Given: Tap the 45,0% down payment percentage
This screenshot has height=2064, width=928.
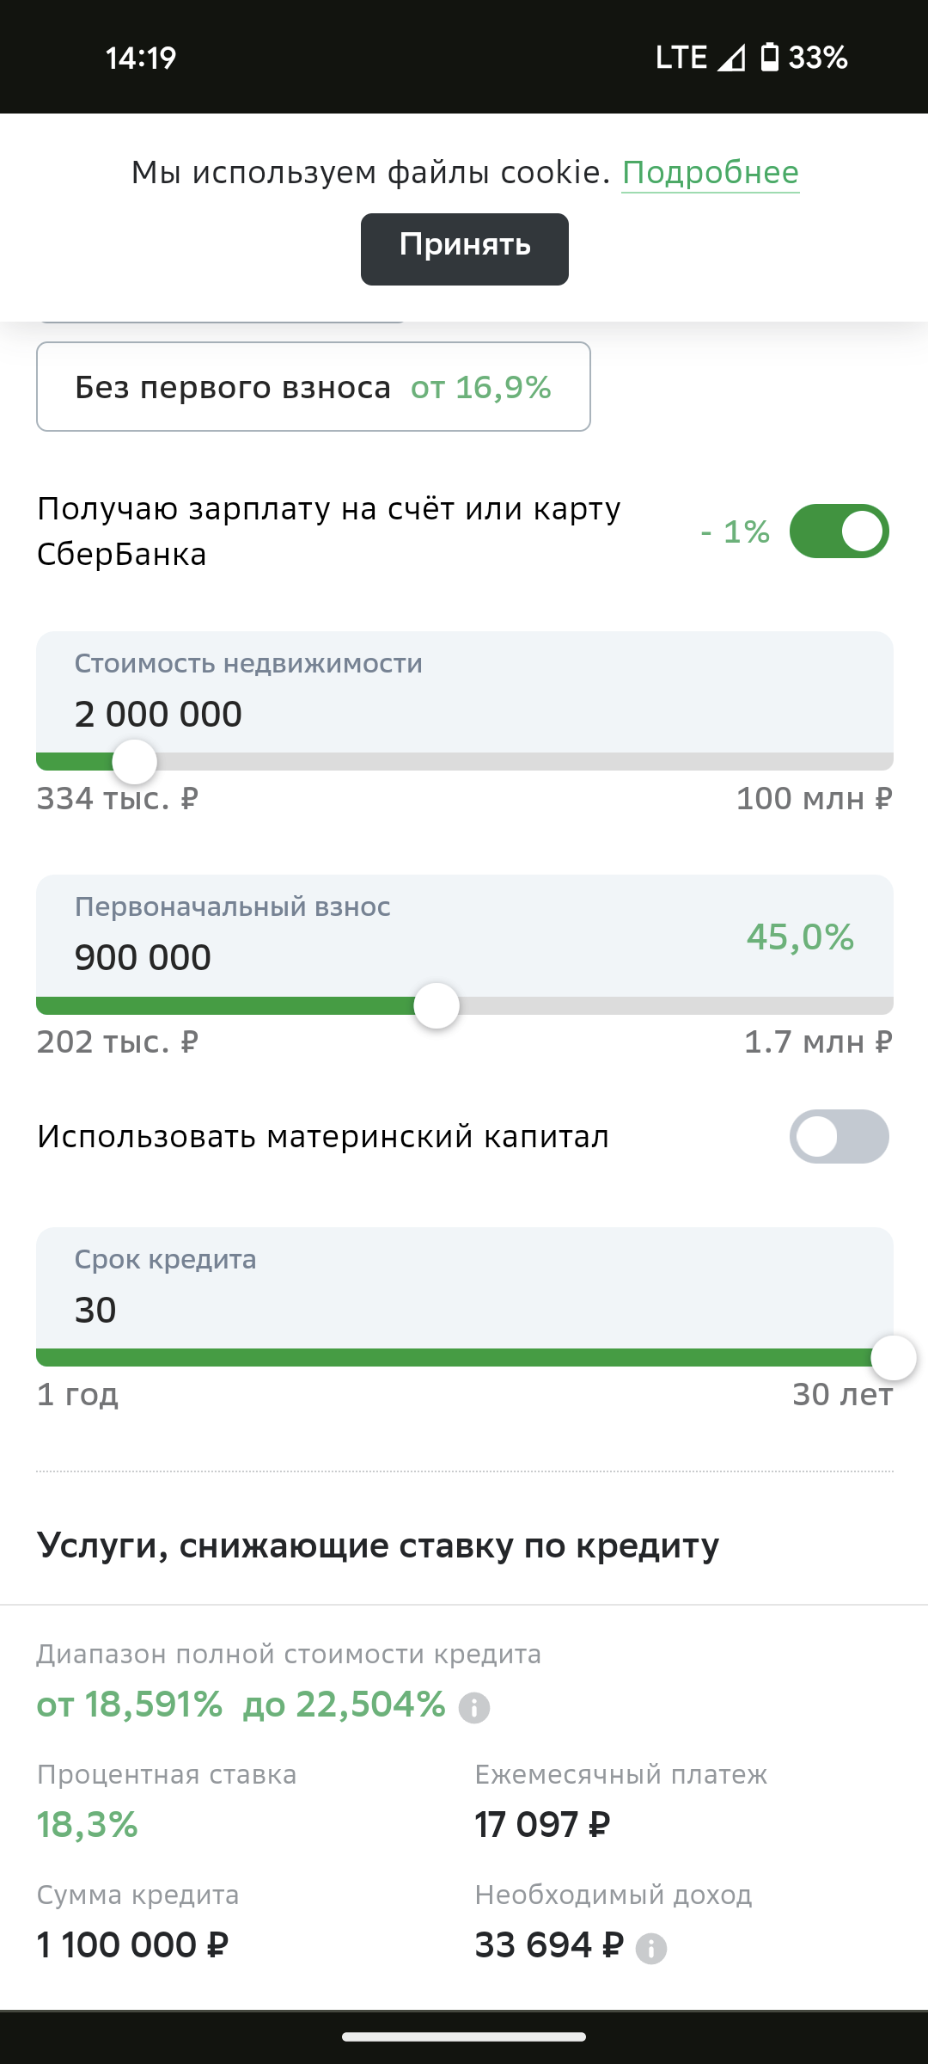Looking at the screenshot, I should pos(800,937).
